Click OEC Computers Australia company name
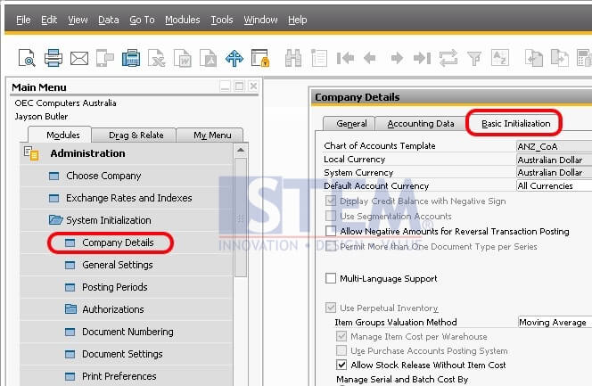 click(x=65, y=103)
